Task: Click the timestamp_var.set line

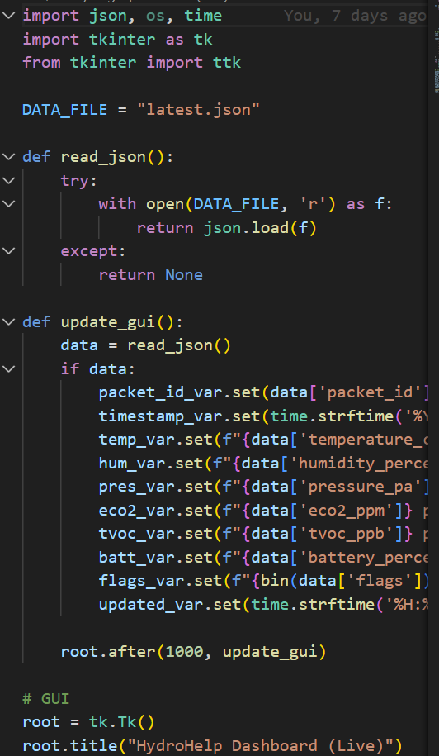Action: point(263,416)
